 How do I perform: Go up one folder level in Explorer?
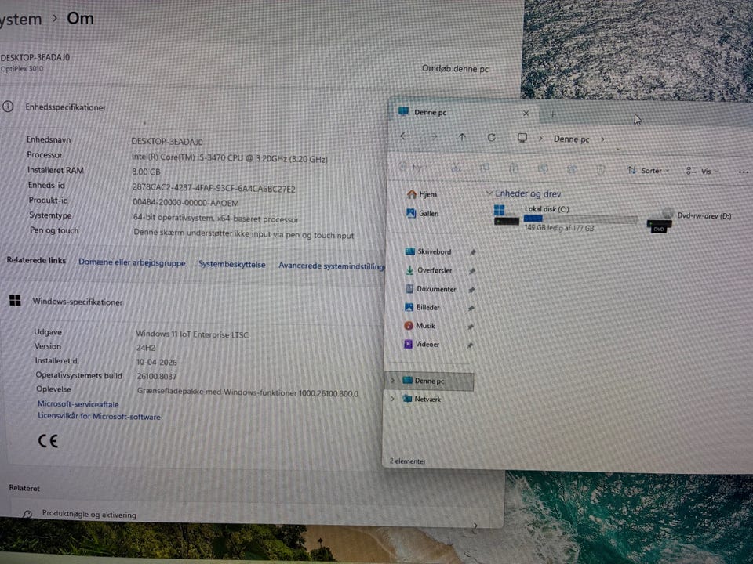tap(462, 137)
